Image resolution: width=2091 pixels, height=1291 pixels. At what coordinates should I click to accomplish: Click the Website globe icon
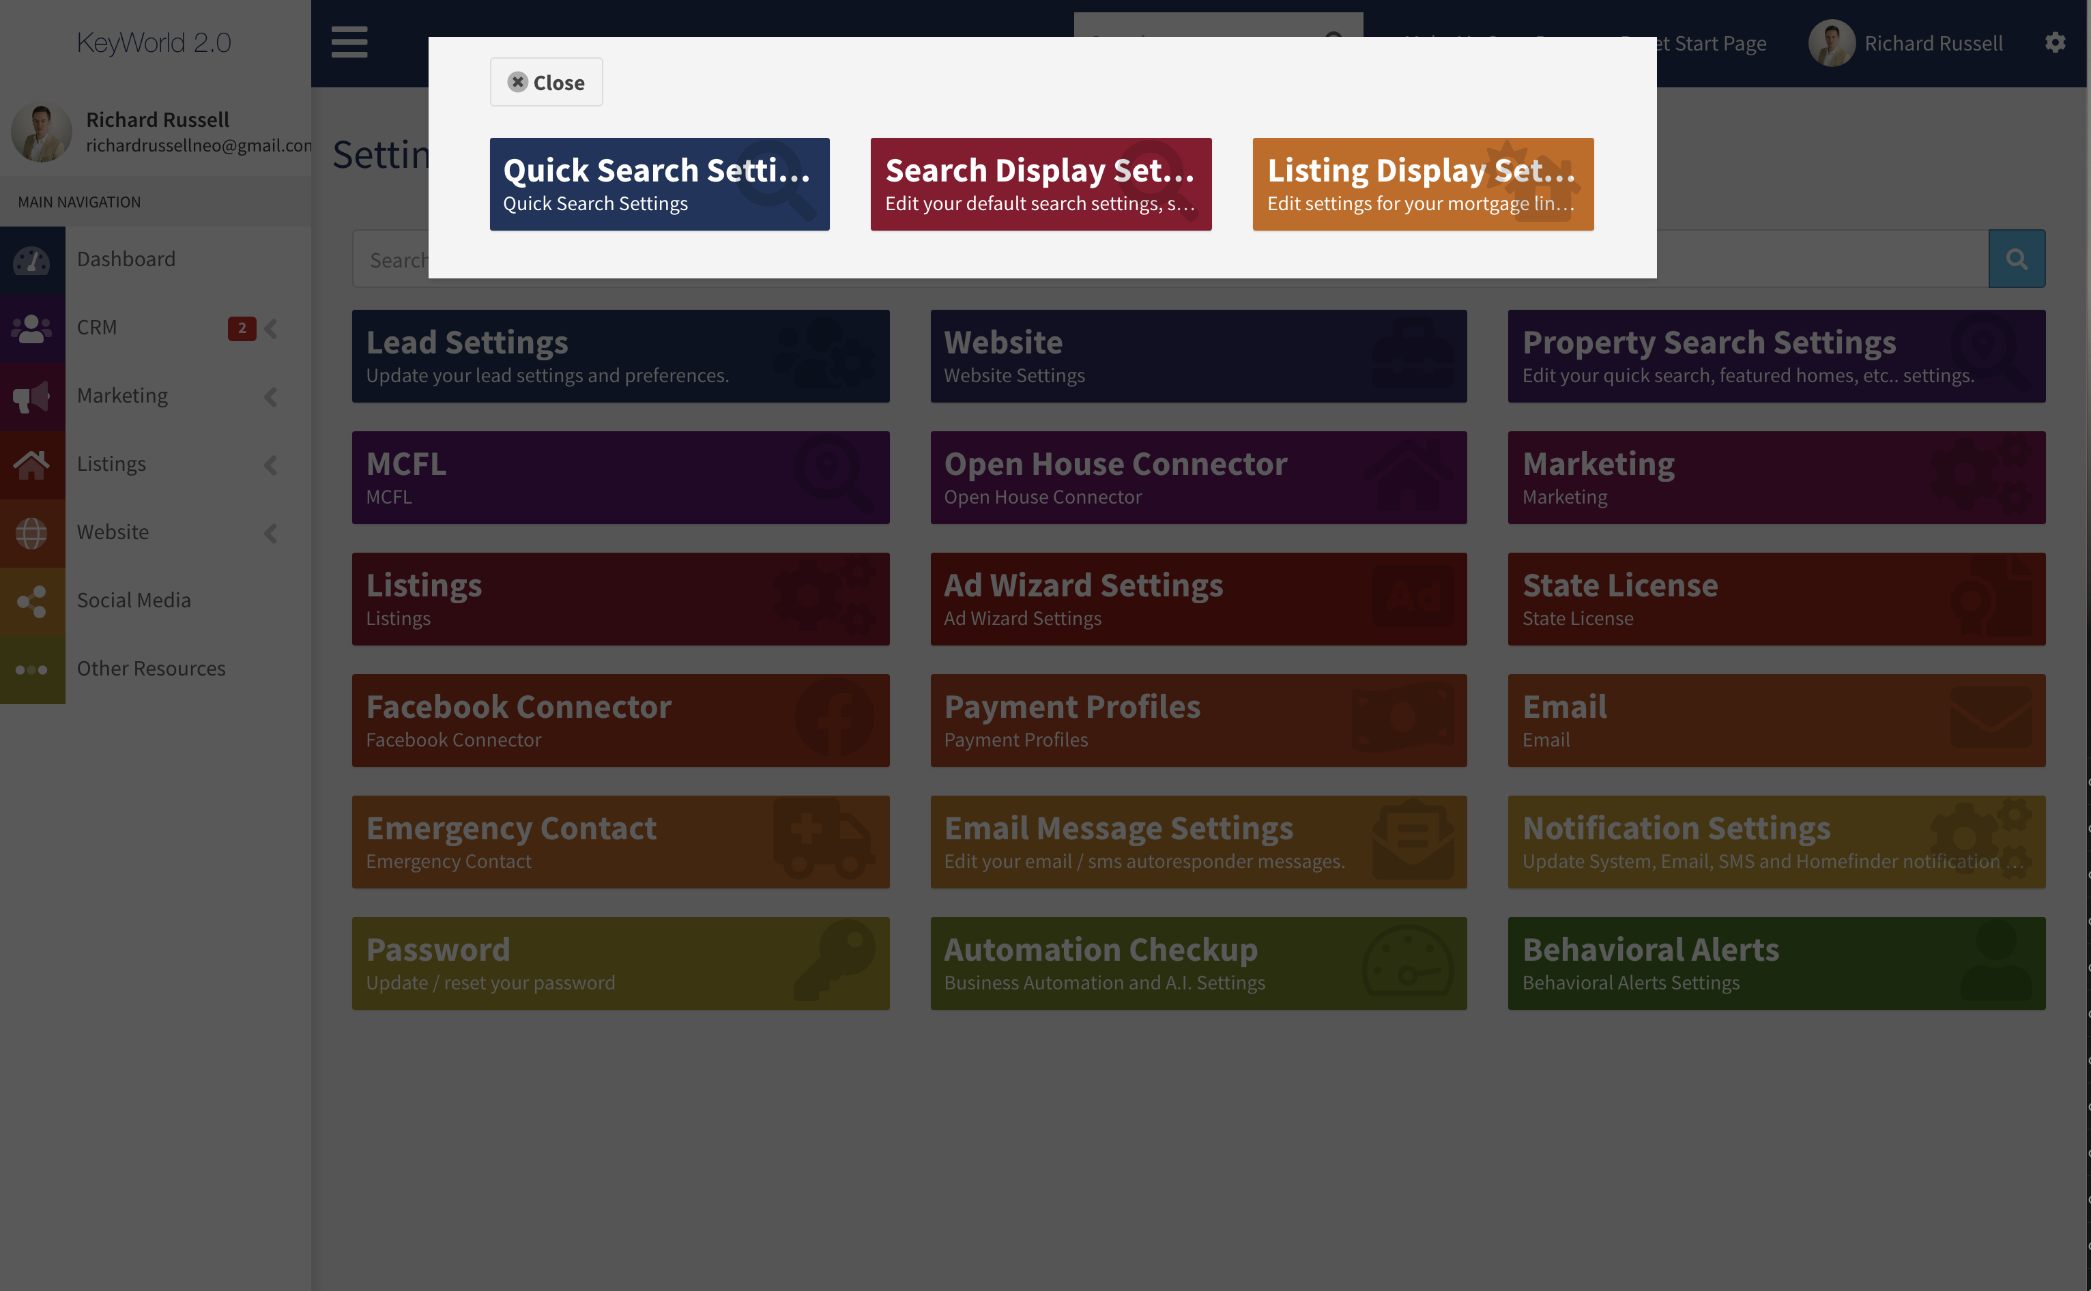point(33,533)
